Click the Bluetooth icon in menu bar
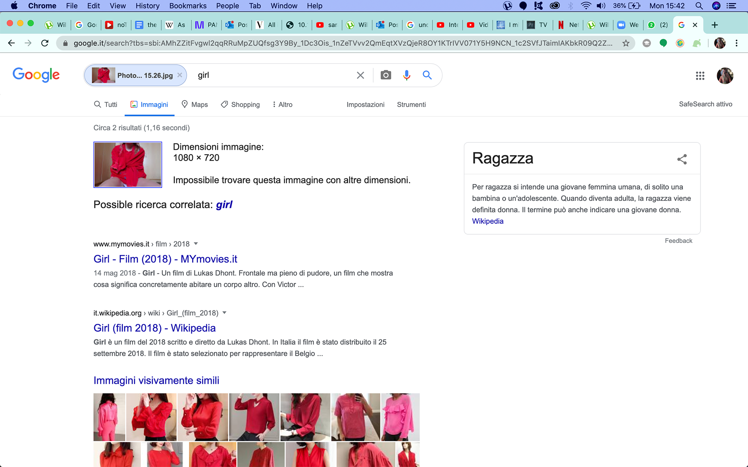 click(571, 6)
